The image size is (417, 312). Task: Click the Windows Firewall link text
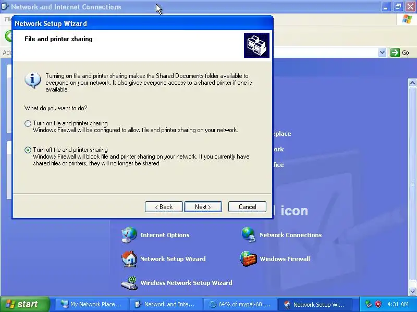[x=285, y=259]
